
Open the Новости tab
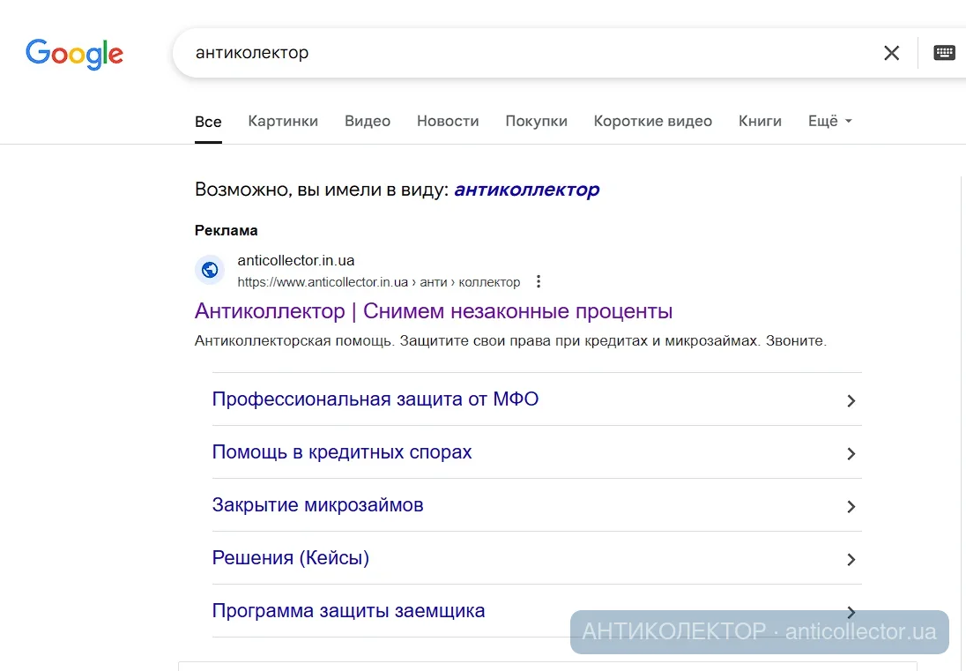448,121
